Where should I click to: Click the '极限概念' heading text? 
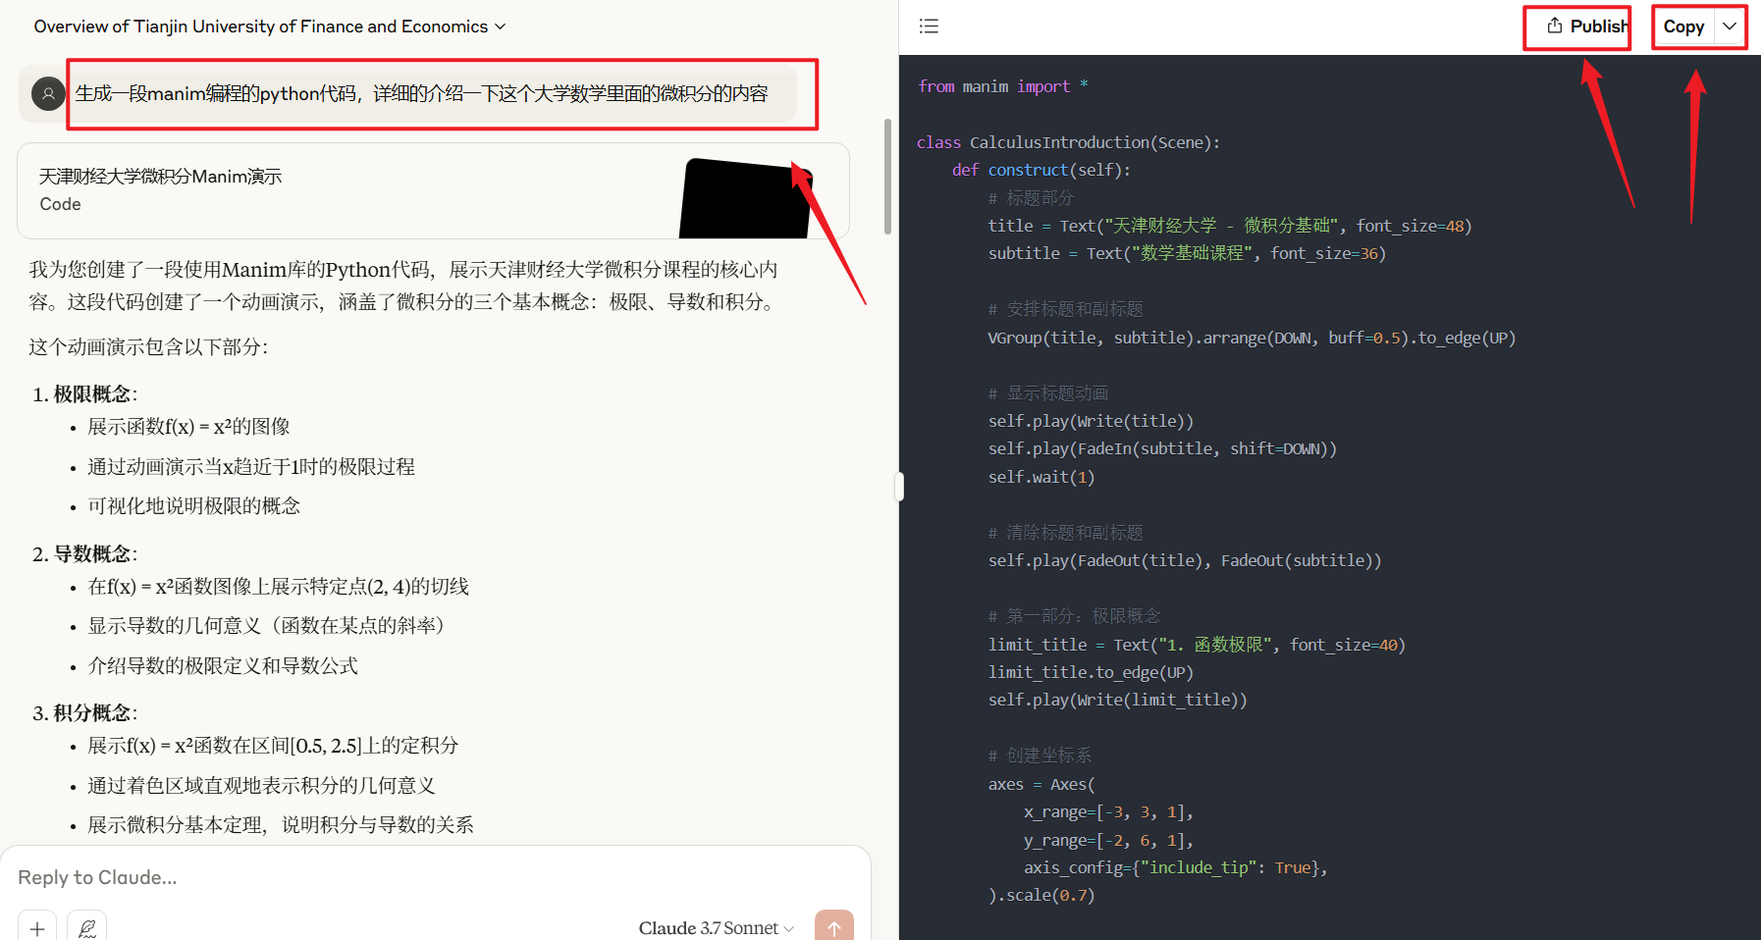point(92,394)
